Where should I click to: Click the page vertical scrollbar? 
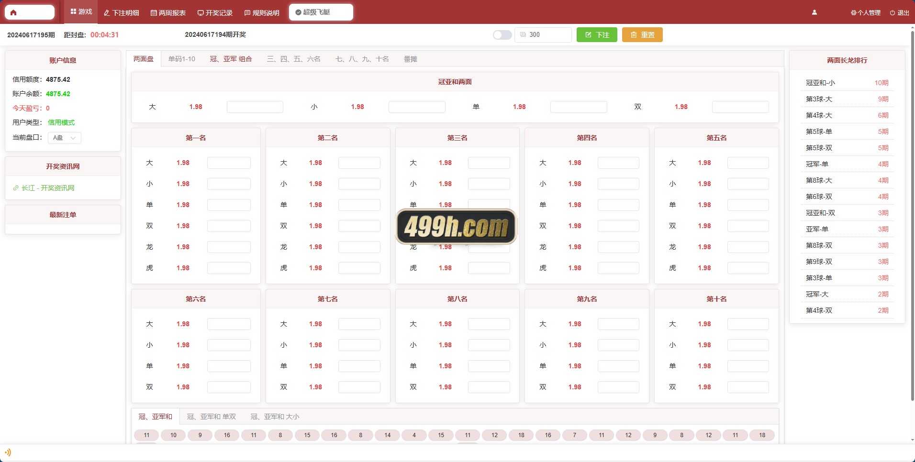[912, 215]
